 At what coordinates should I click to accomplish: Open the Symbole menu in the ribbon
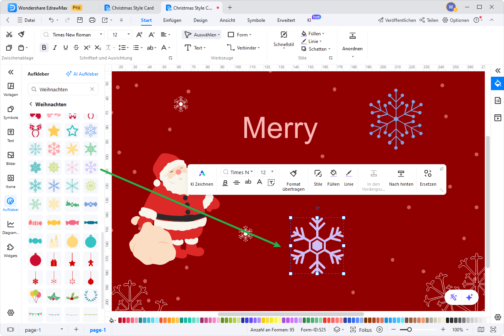click(256, 20)
